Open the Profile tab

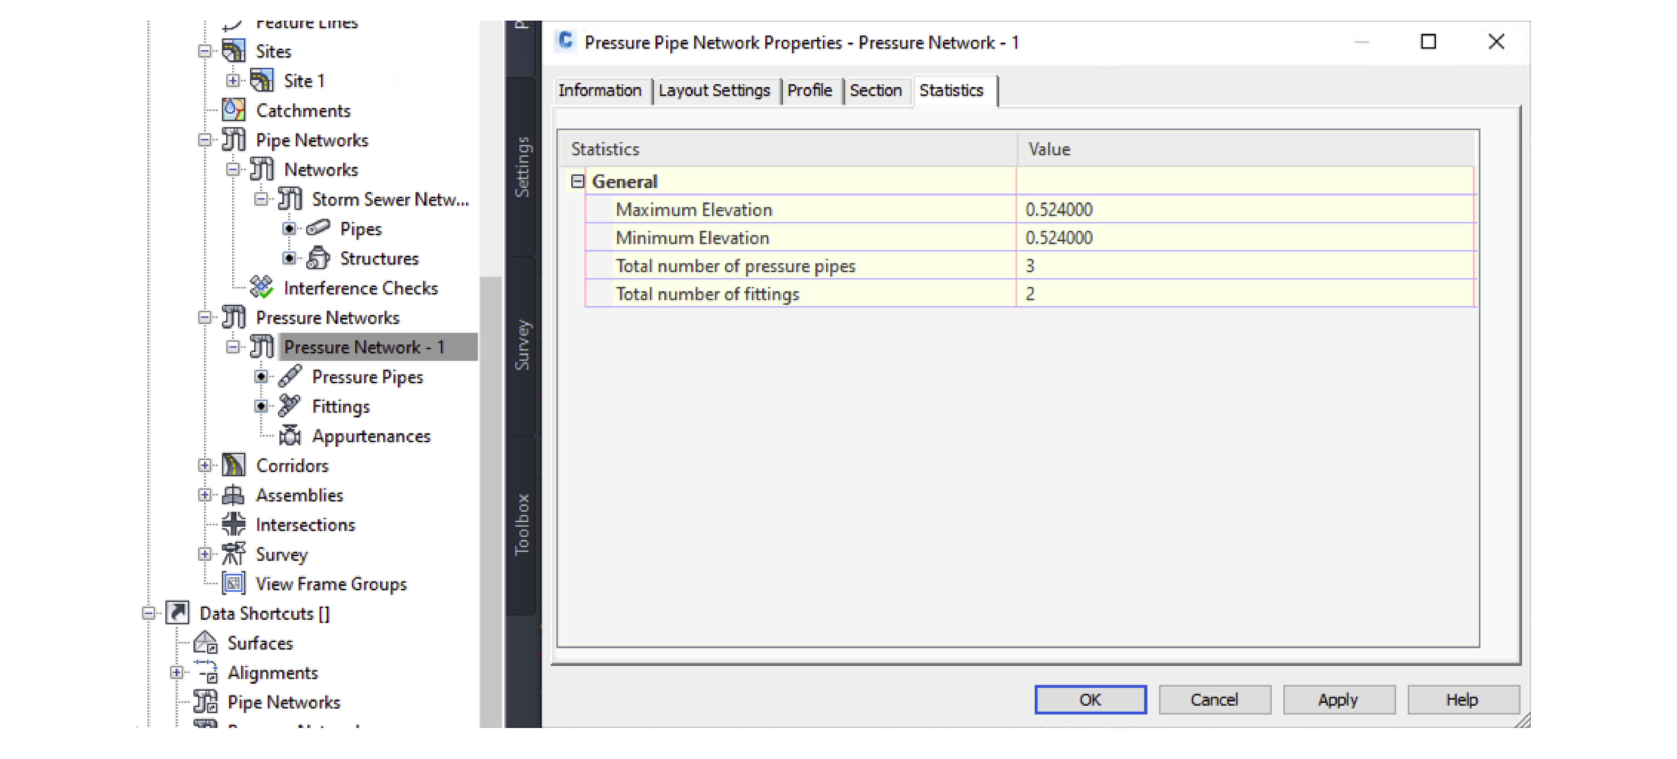(809, 91)
